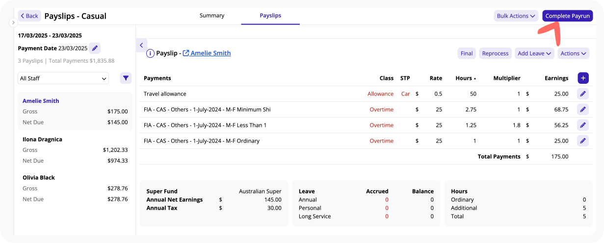Click the date range 17/03/2025 - 23/03/2025
The height and width of the screenshot is (243, 604).
[x=50, y=35]
